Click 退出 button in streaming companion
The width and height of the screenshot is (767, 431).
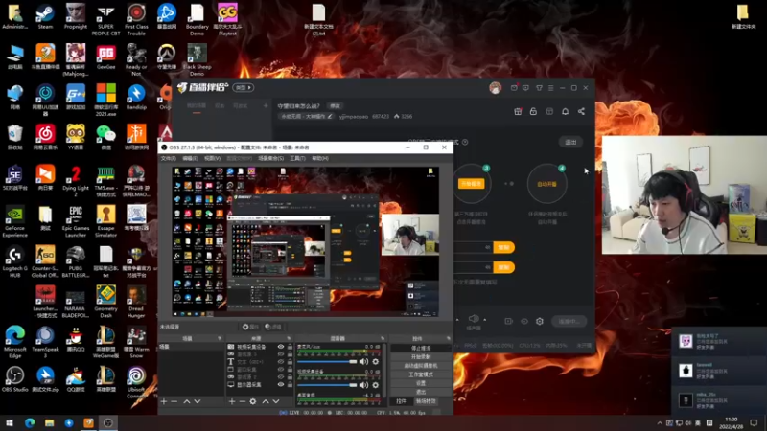(x=570, y=142)
